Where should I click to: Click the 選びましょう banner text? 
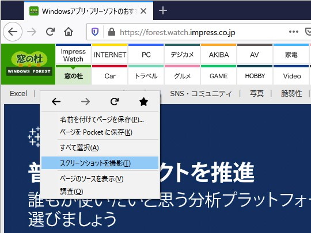pos(73,219)
